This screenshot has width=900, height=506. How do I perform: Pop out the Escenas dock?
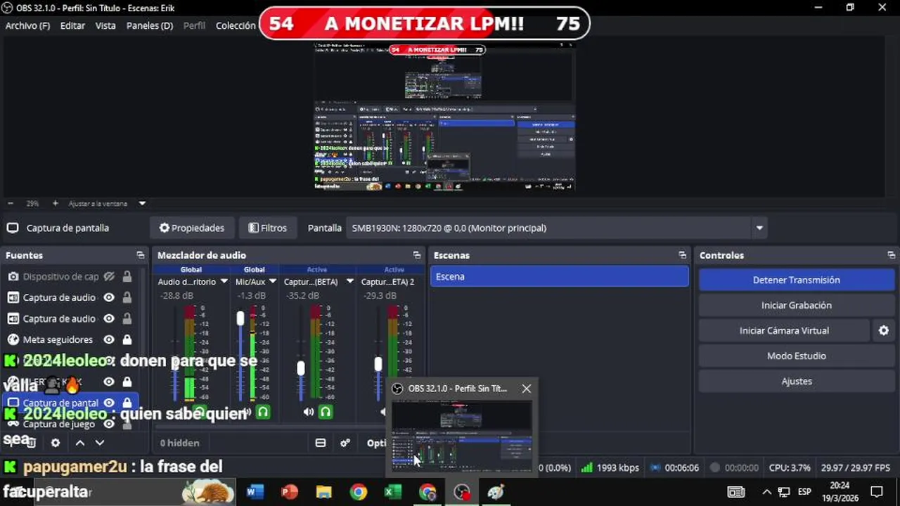(x=682, y=255)
